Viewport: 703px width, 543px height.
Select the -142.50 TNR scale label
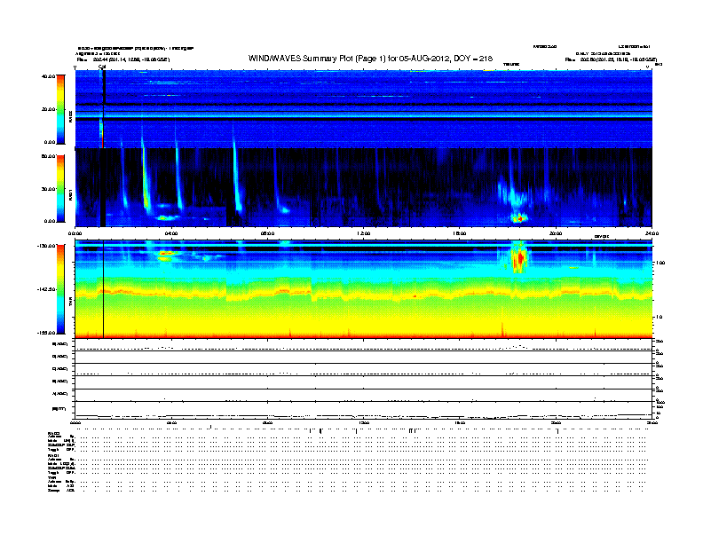(47, 289)
